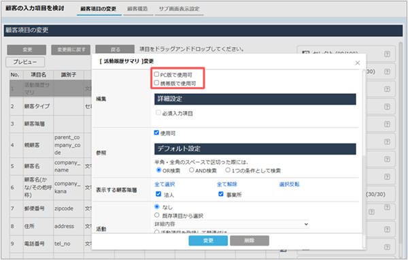Uncheck the 事業所 checkbox
This screenshot has height=260, width=408.
[x=221, y=194]
